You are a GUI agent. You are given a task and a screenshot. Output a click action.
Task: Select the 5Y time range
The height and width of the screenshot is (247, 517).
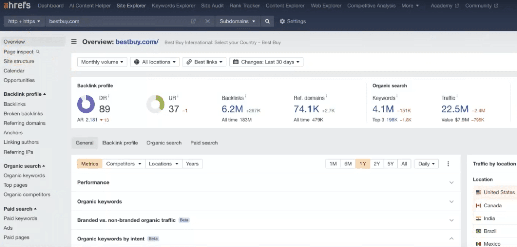pos(390,164)
